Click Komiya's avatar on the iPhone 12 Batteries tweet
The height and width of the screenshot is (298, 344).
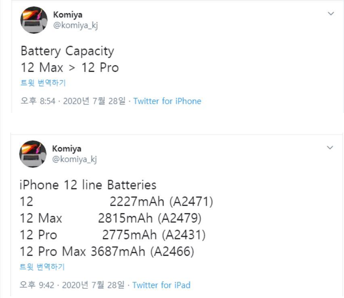[x=33, y=154]
